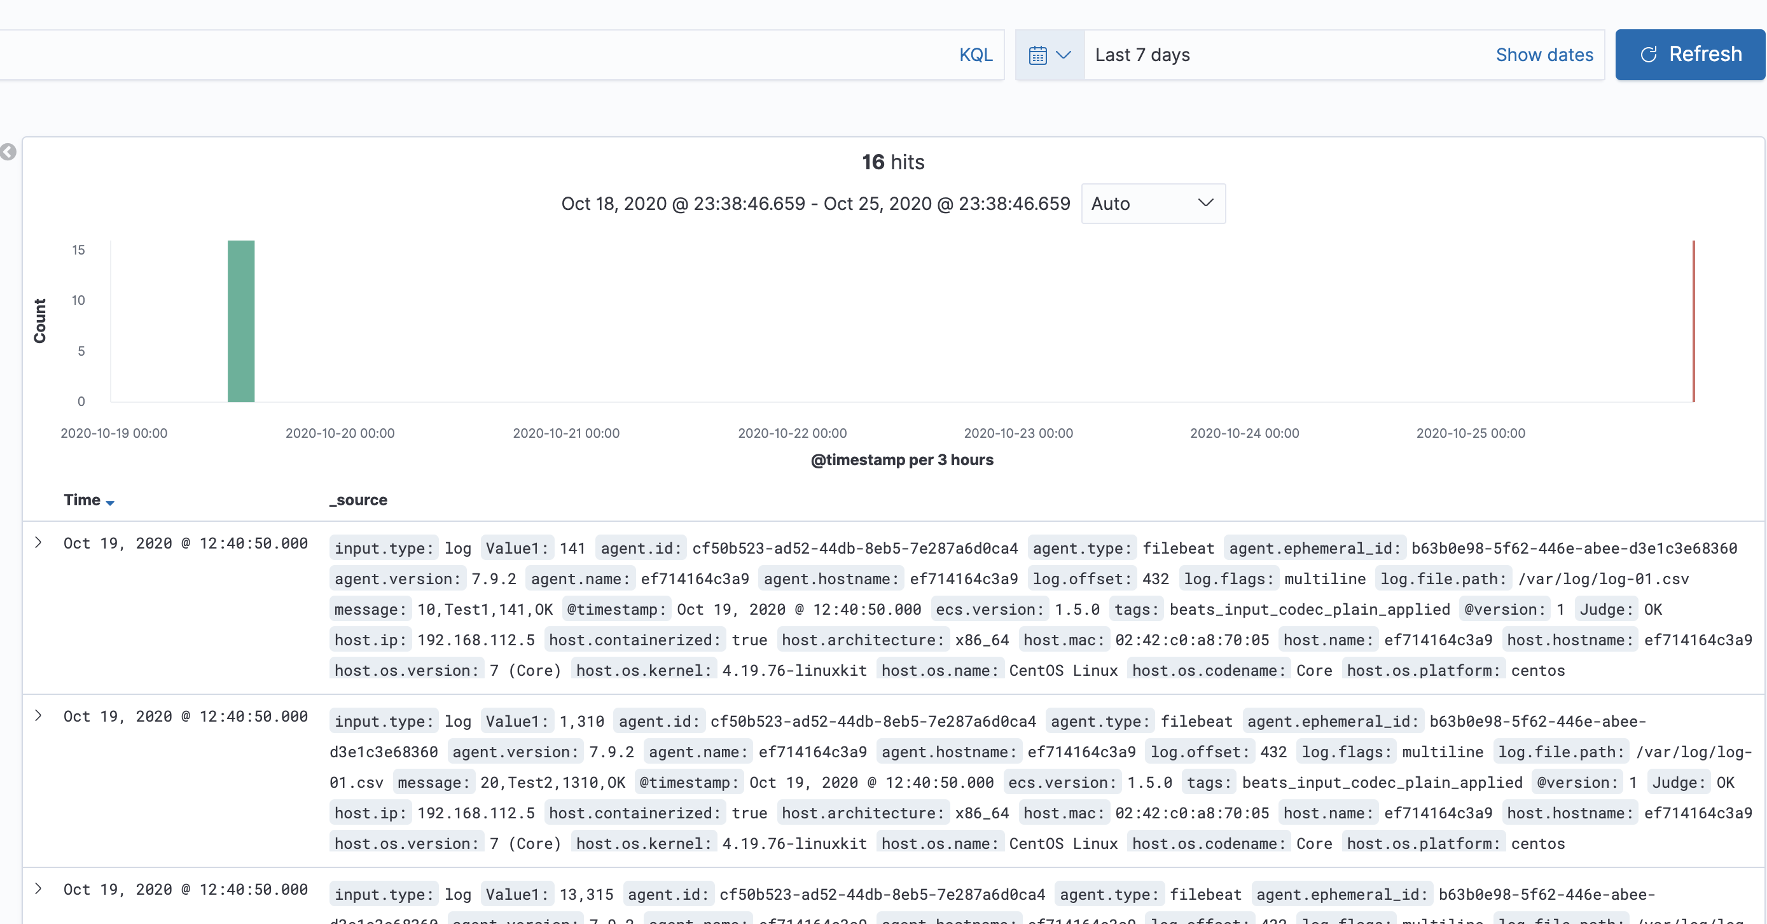The height and width of the screenshot is (924, 1767).
Task: Expand first document row with Value1 141
Action: point(38,542)
